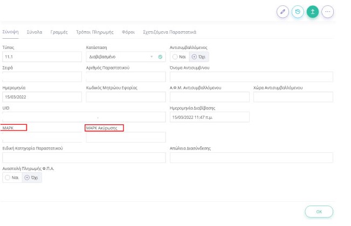Expand the Κατάσταση dropdown arrow
Image resolution: width=351 pixels, height=226 pixels.
[152, 56]
